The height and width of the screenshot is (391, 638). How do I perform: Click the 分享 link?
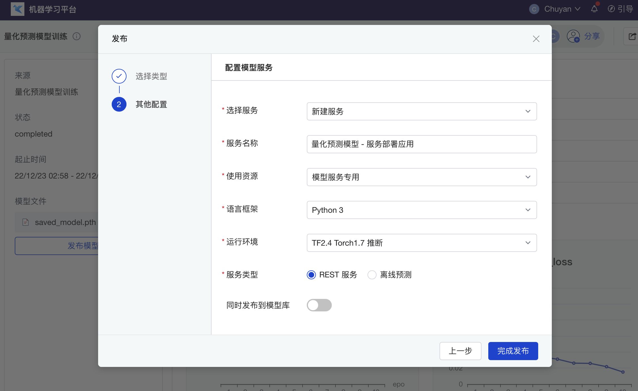pos(592,36)
